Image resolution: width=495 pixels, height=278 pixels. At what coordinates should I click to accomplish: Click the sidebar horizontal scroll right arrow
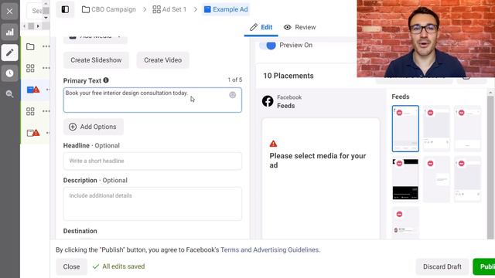[38, 26]
